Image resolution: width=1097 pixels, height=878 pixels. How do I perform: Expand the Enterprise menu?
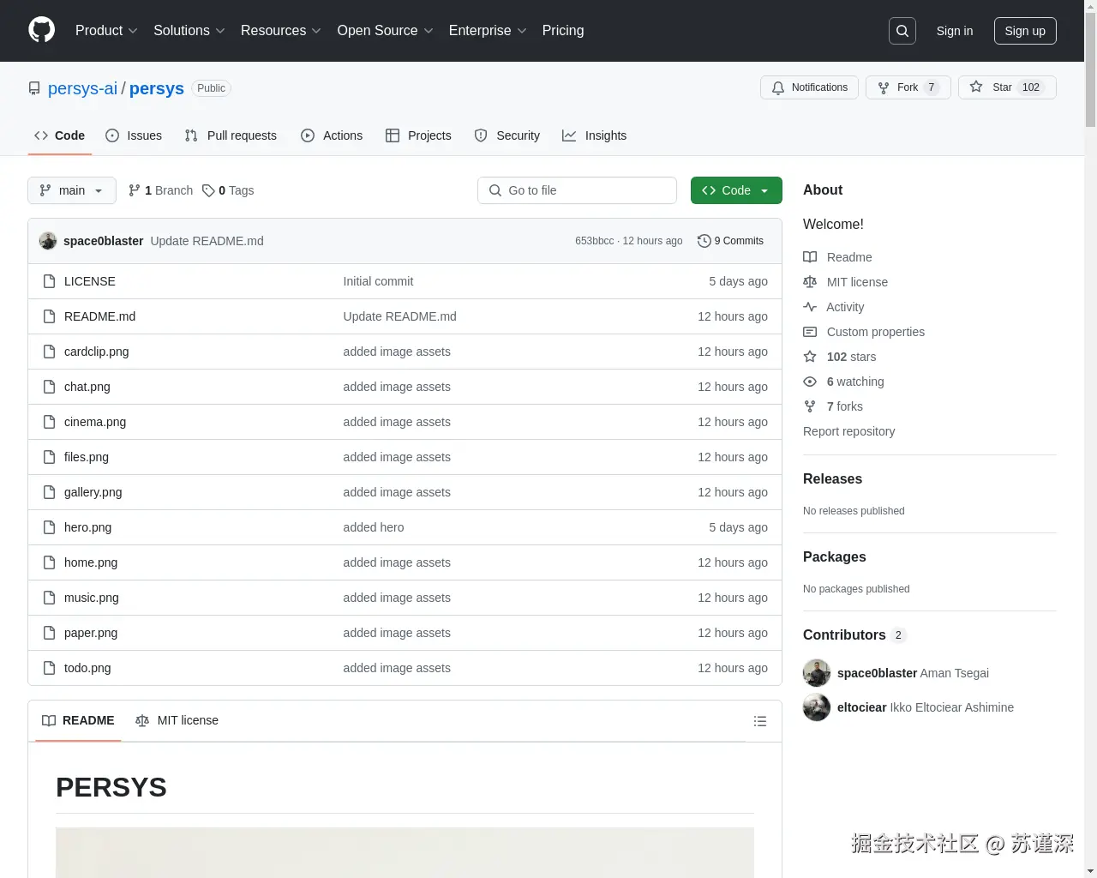pos(488,31)
